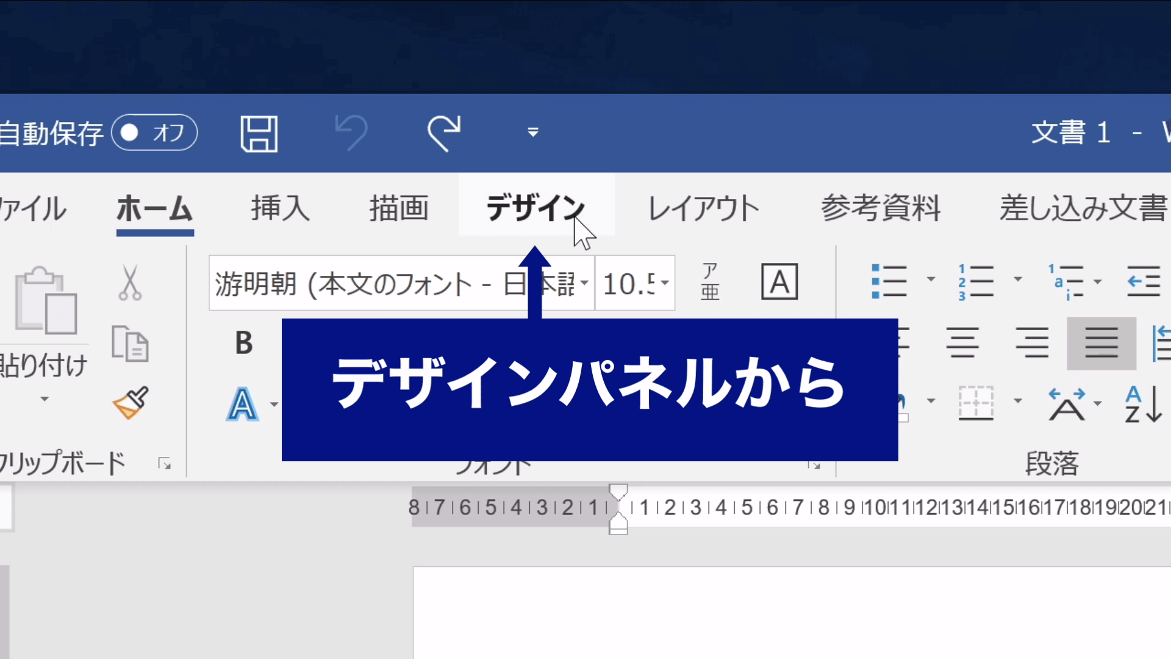Open the デザイン tab
The height and width of the screenshot is (659, 1171).
pos(535,208)
